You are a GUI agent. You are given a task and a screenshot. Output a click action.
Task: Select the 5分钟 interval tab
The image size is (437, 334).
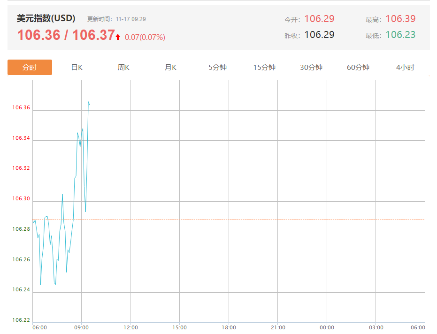pos(217,68)
